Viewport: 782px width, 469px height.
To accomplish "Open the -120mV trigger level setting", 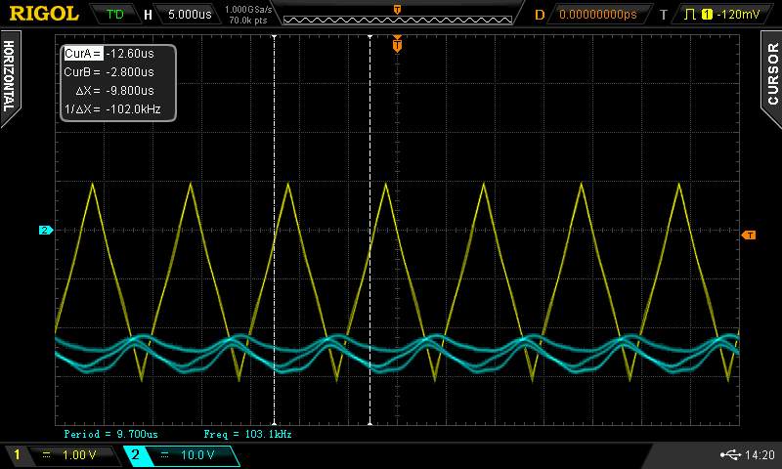I will 729,15.
